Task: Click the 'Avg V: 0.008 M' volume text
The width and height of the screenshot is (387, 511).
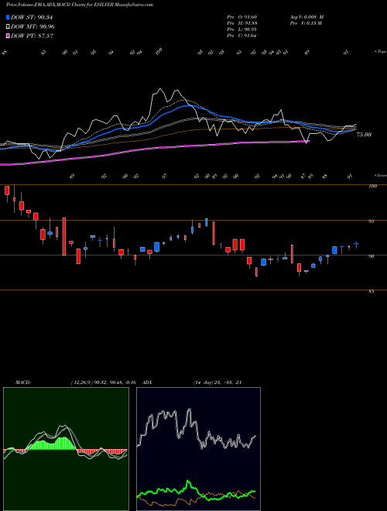Action: tap(307, 17)
